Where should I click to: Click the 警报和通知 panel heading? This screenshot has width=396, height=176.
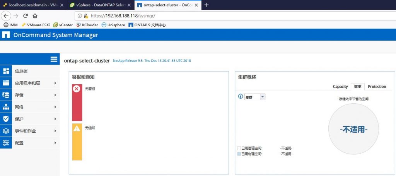point(84,77)
